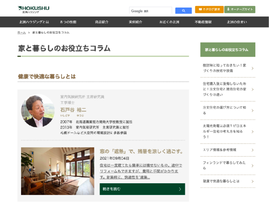Open オーナーズサイト owner's site button
This screenshot has height=205, width=269.
click(x=240, y=9)
